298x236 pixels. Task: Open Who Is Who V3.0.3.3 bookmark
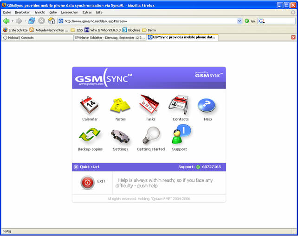103,30
